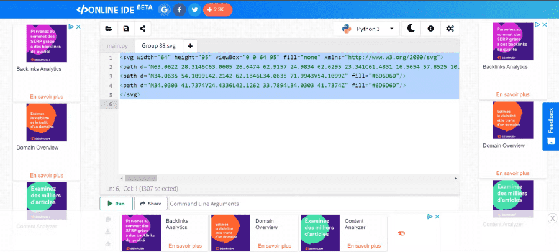Click the Share button beside Run
559x252 pixels.
pos(150,204)
